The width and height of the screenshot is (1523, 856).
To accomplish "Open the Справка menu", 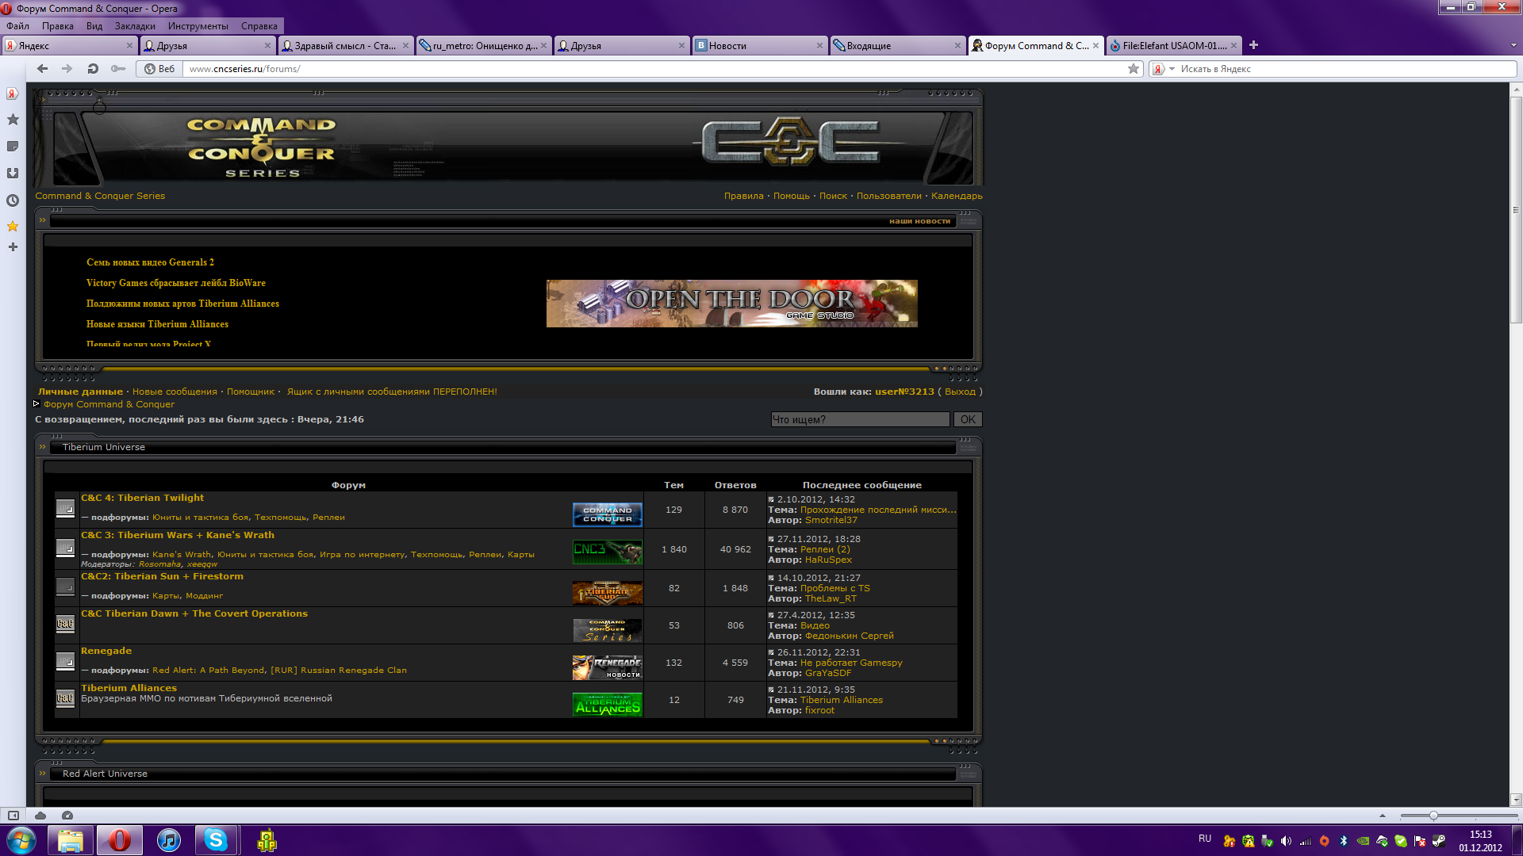I will coord(259,26).
